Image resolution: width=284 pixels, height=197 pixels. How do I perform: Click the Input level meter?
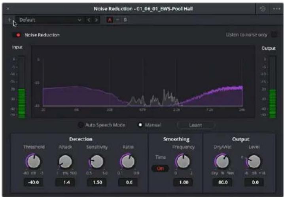pos(21,87)
